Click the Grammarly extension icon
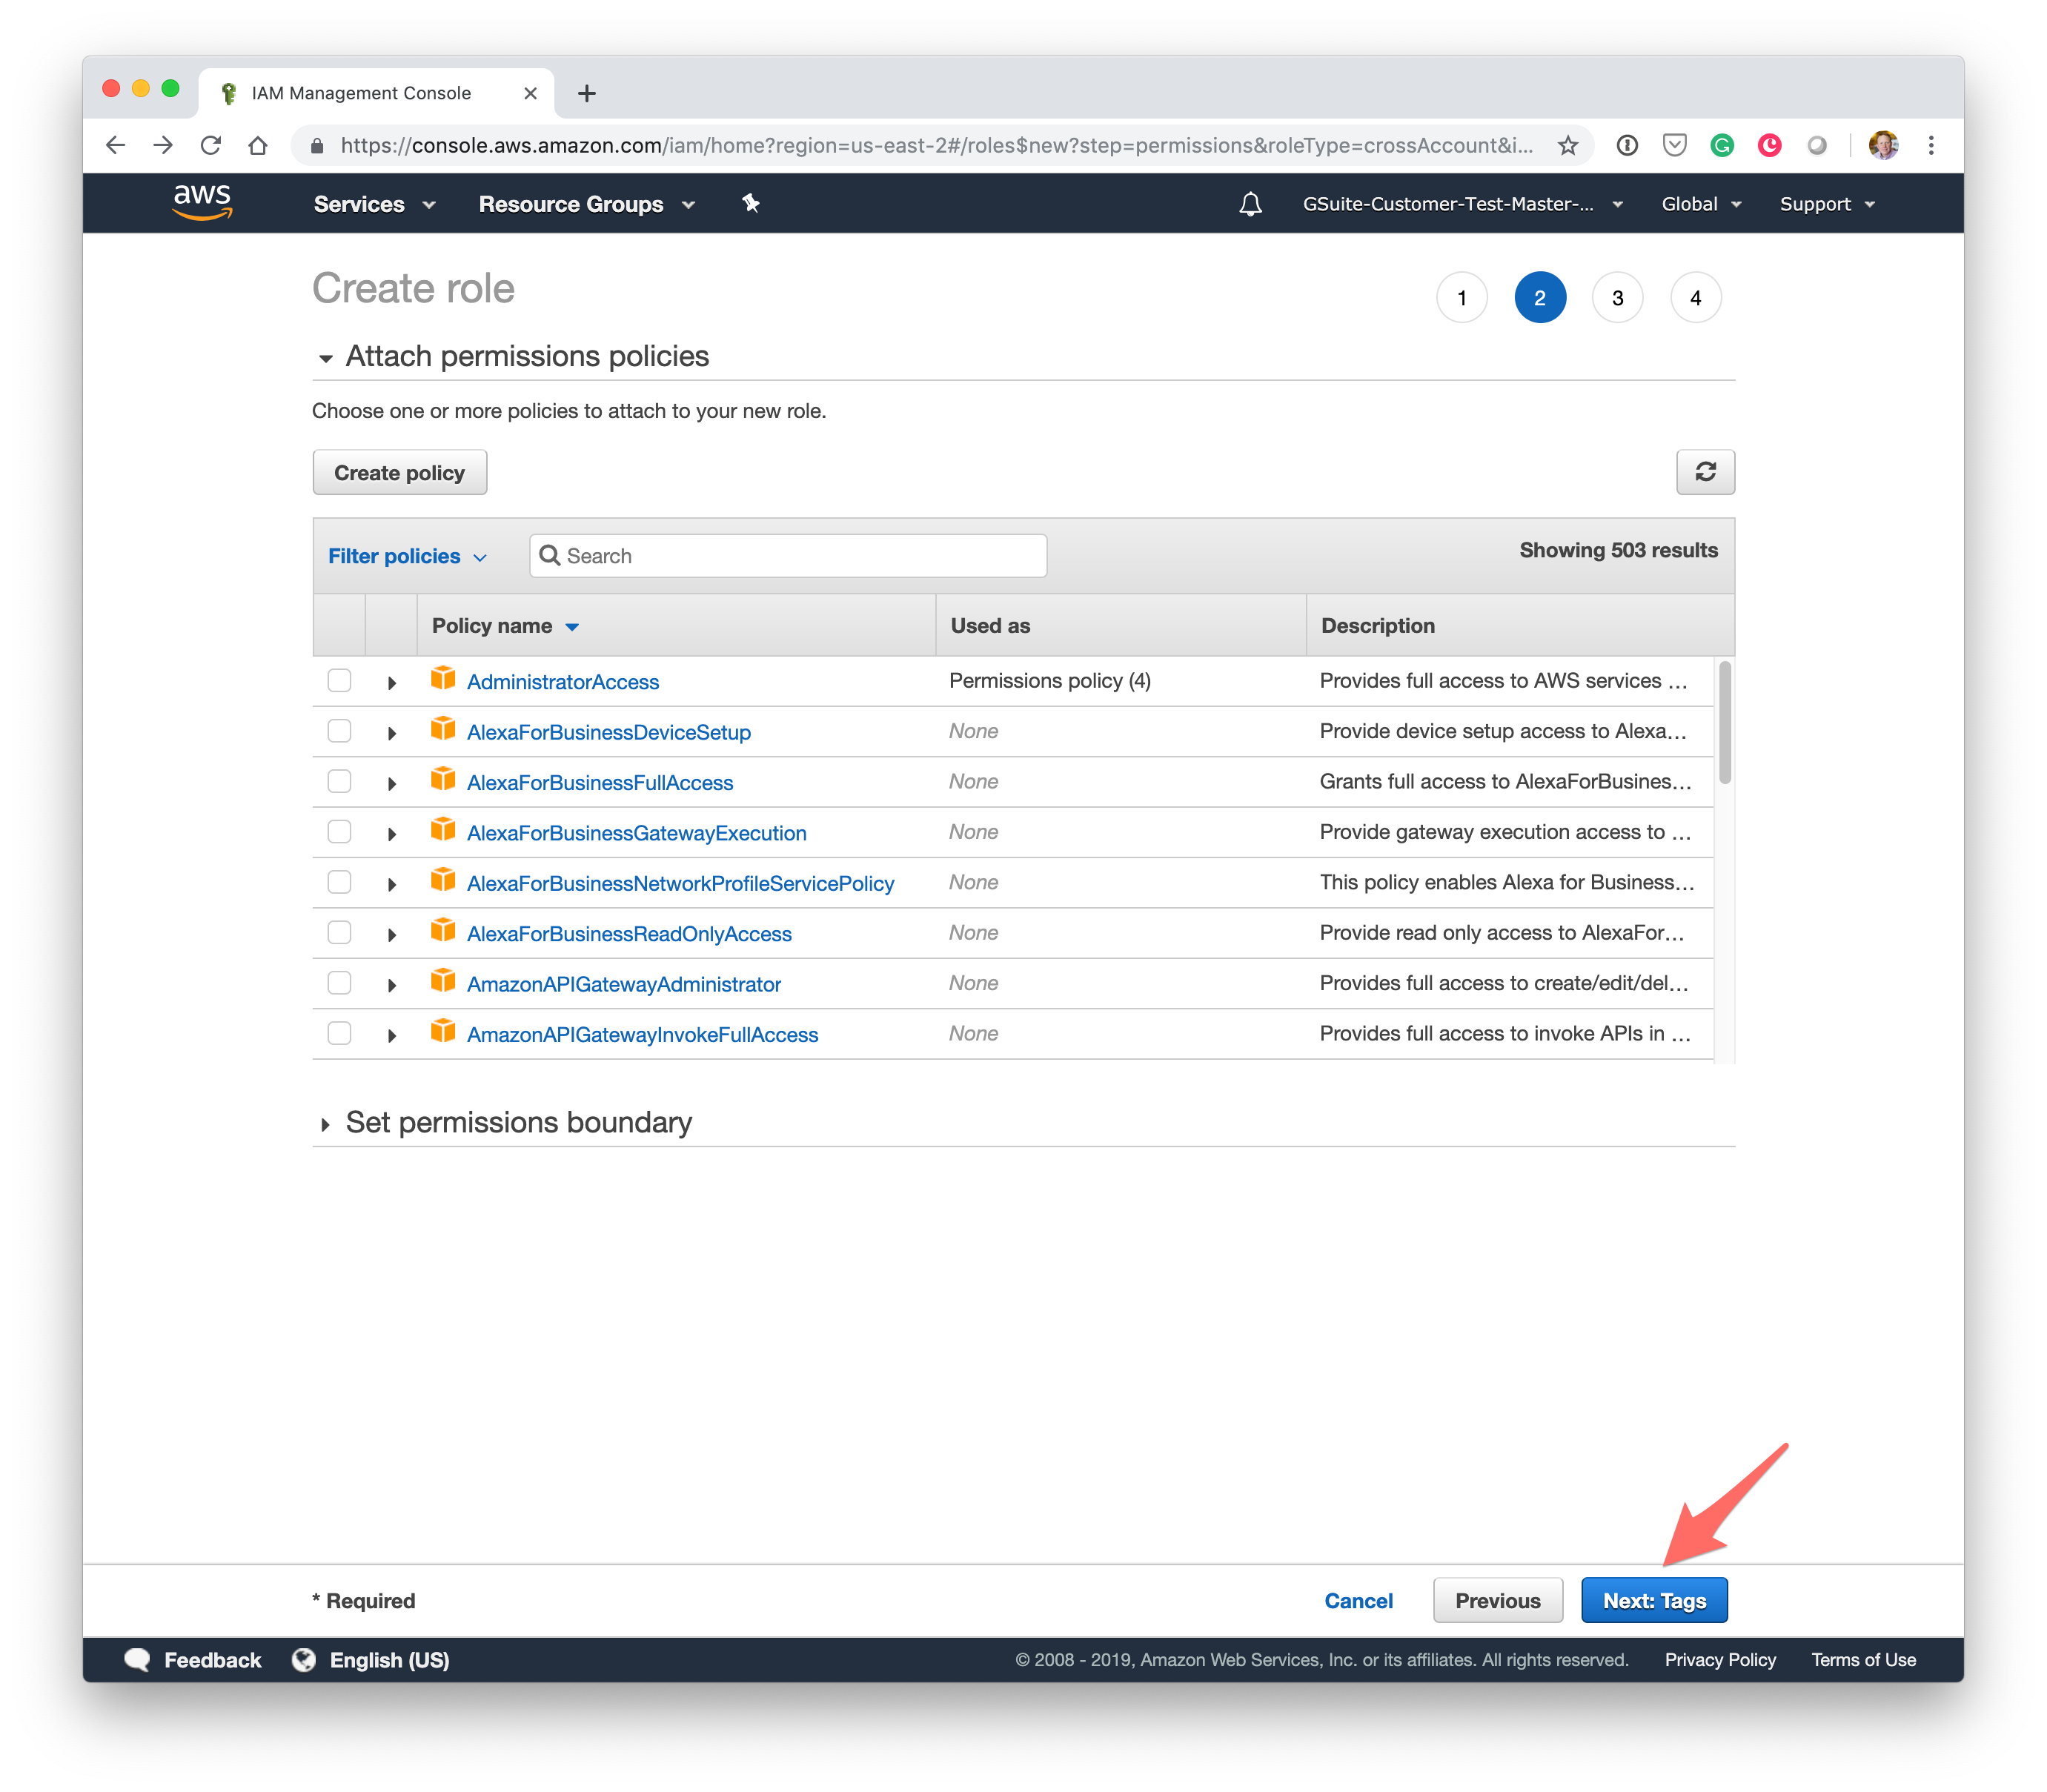Viewport: 2047px width, 1792px height. point(1722,146)
